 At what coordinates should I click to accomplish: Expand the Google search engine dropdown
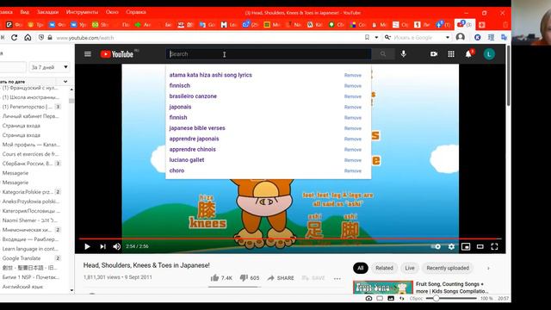click(x=448, y=37)
